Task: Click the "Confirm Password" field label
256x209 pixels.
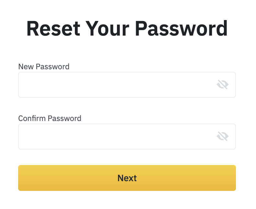Action: tap(50, 118)
